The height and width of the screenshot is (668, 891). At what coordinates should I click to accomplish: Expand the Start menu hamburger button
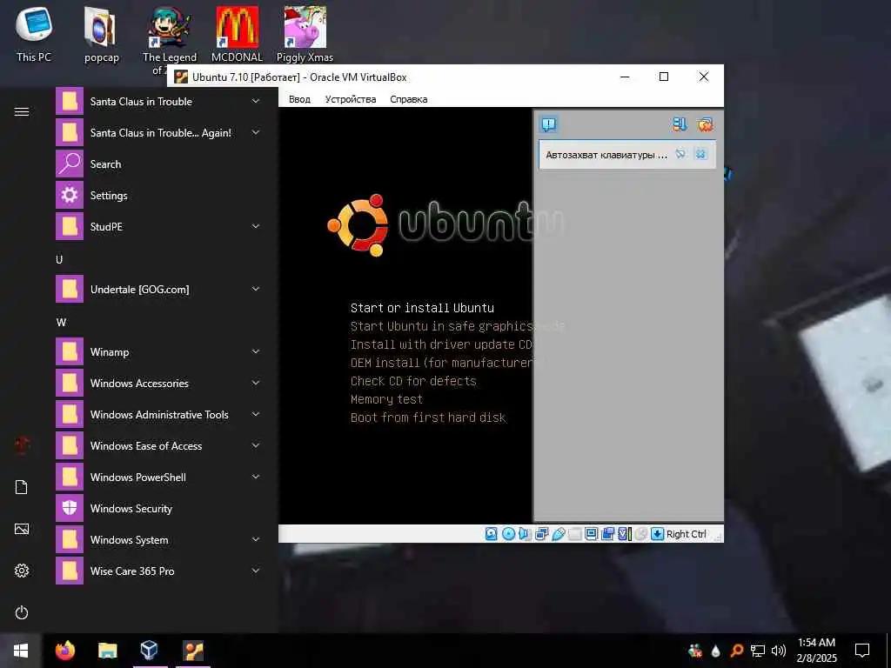[x=22, y=112]
